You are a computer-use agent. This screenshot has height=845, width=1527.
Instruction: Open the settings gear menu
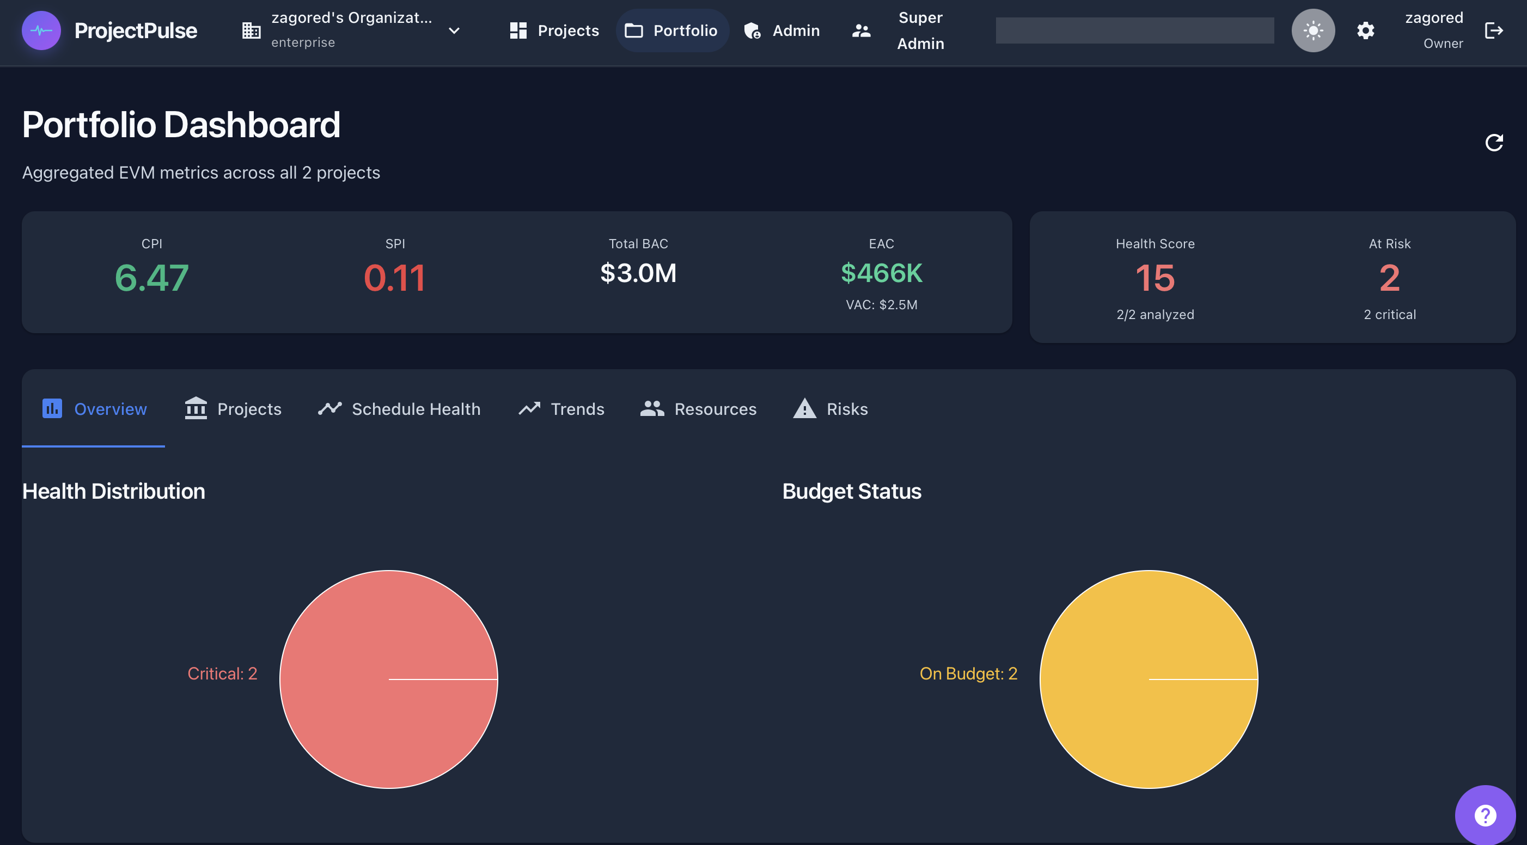click(1365, 30)
